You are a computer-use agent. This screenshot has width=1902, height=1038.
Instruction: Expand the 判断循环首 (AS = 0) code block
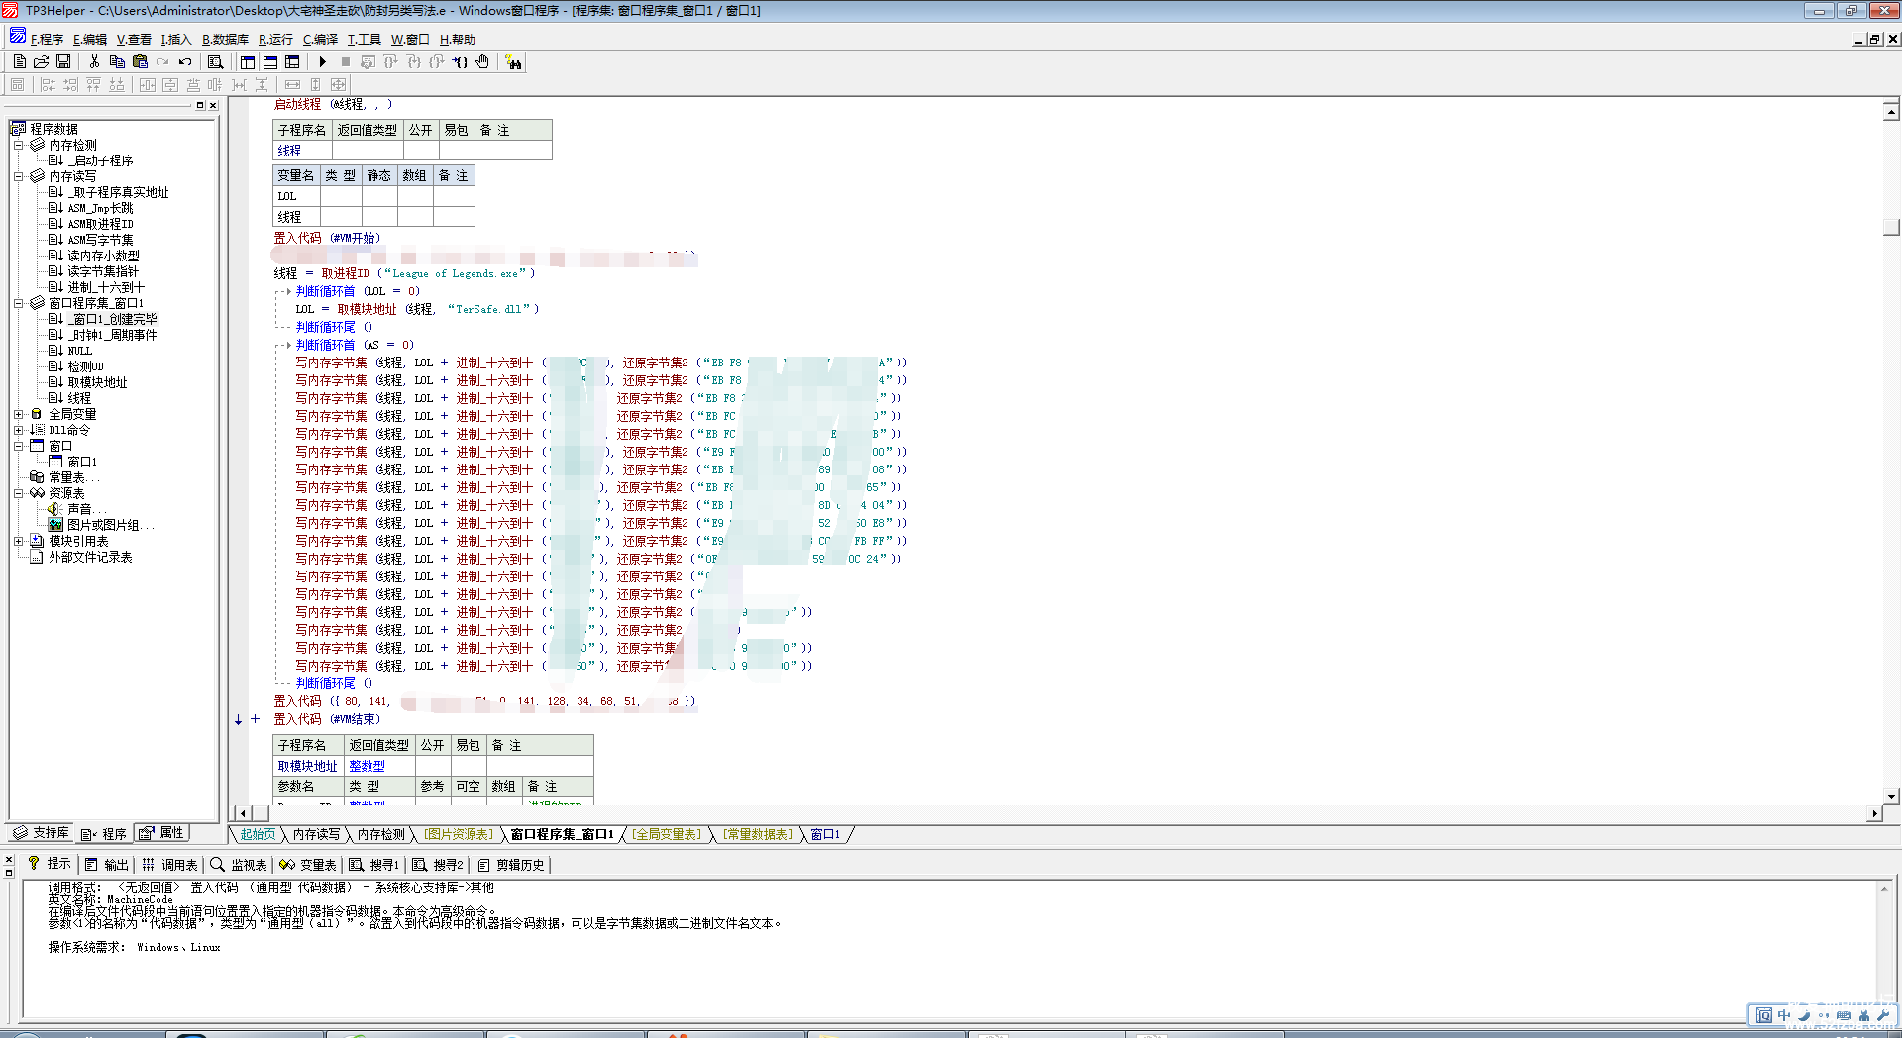tap(288, 345)
